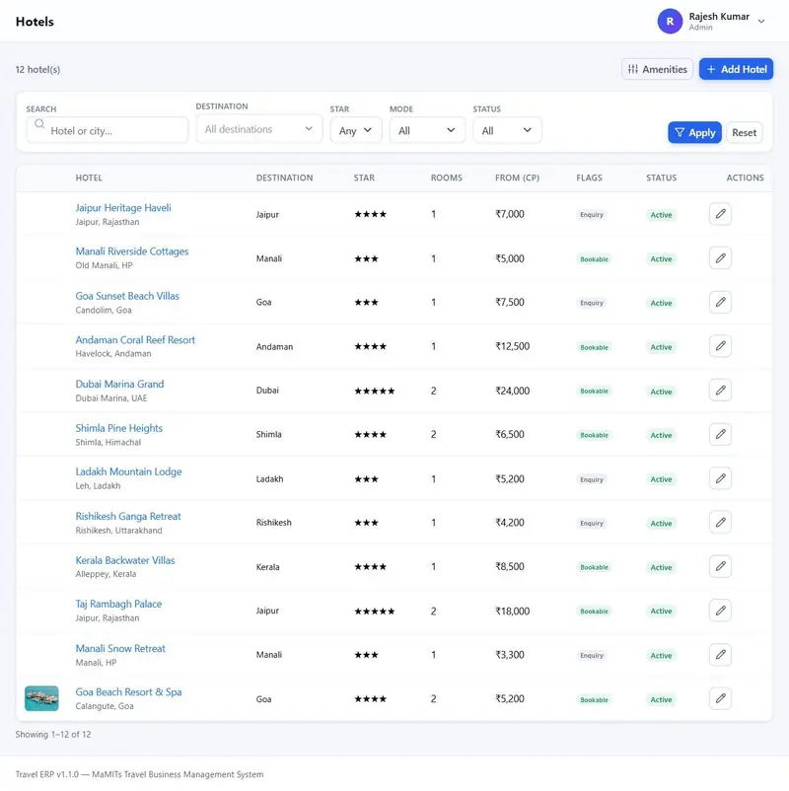
Task: Edit the Manali Snow Retreat row
Action: click(720, 655)
